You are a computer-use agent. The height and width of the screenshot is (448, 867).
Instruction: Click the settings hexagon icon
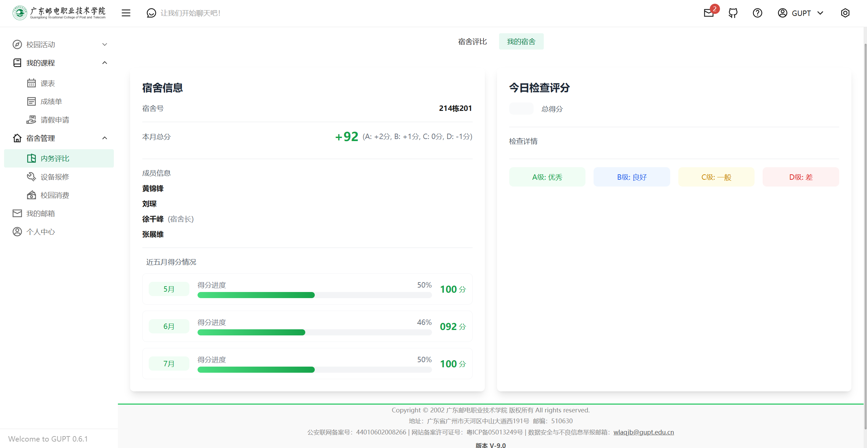[x=845, y=13]
